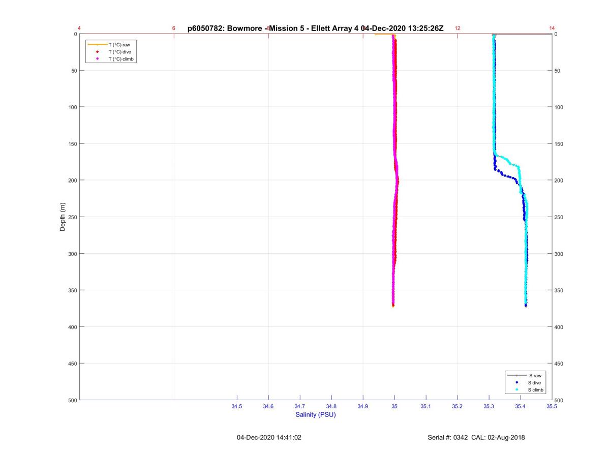Screen dimensions: 610x450
Task: Select the 'S raw' legend label
Action: pos(534,375)
